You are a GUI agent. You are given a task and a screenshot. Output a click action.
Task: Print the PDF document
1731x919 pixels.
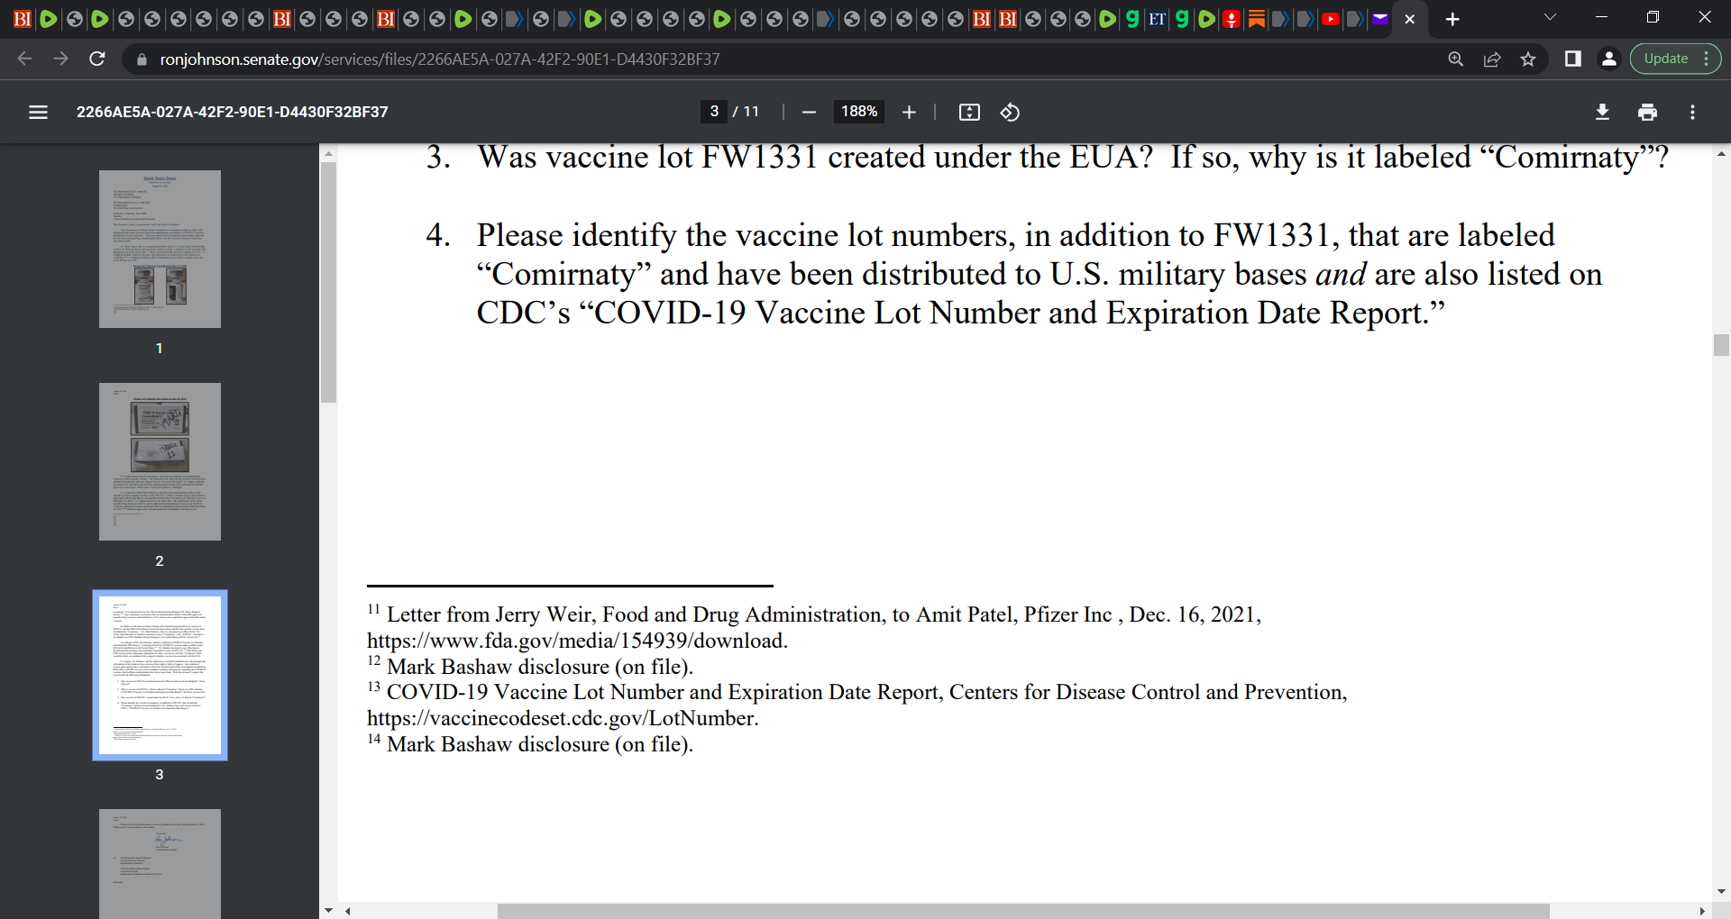[1647, 112]
